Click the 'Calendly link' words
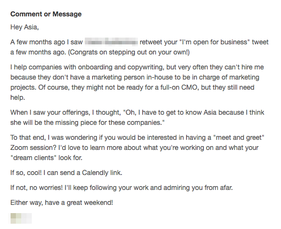The image size is (281, 229). pyautogui.click(x=102, y=173)
